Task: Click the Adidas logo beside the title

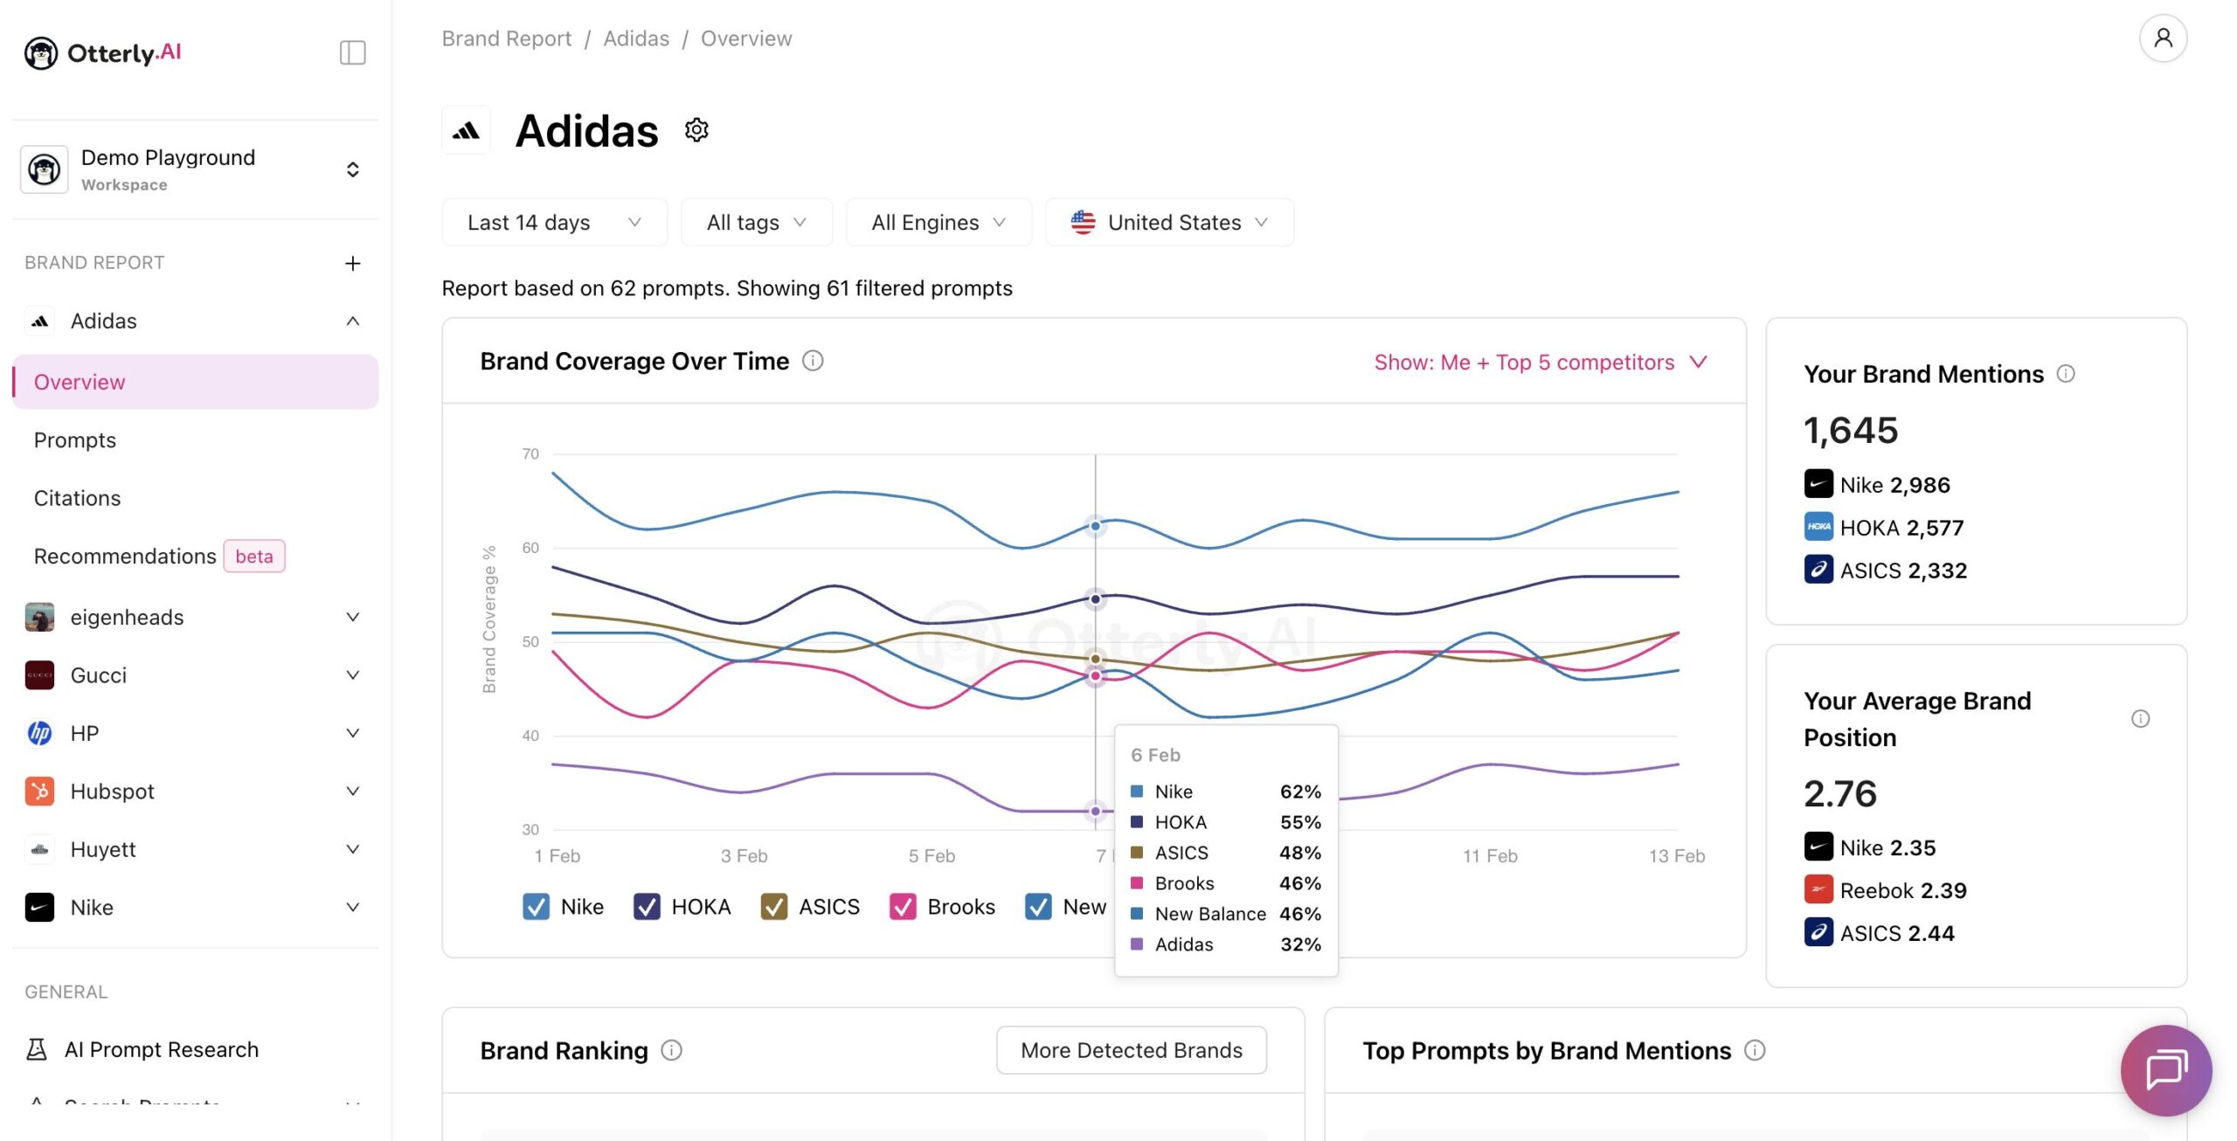Action: click(466, 131)
